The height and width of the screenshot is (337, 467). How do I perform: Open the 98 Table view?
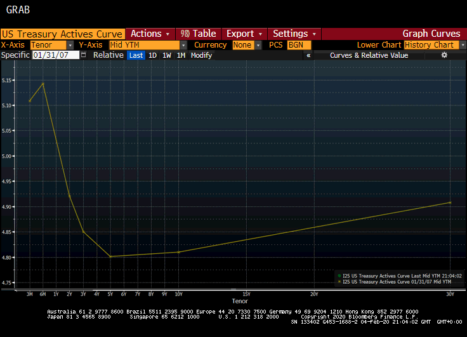tap(199, 34)
